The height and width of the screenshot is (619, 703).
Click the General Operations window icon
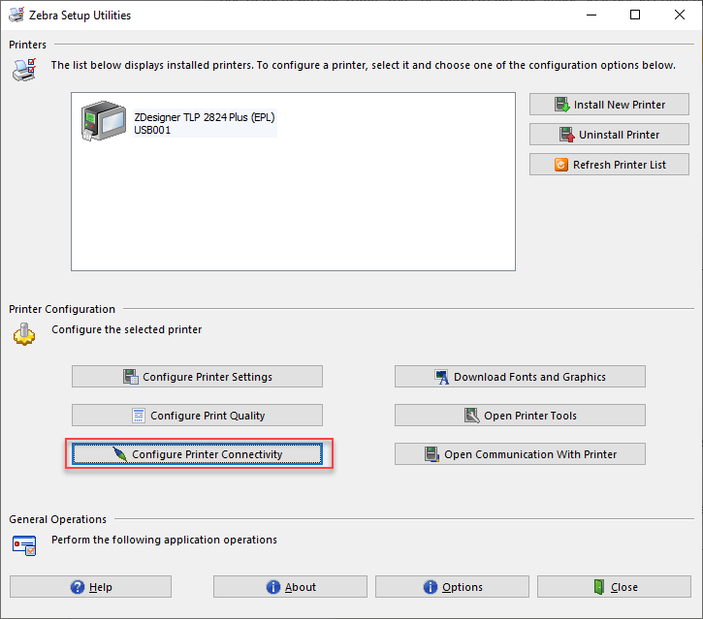[x=24, y=545]
